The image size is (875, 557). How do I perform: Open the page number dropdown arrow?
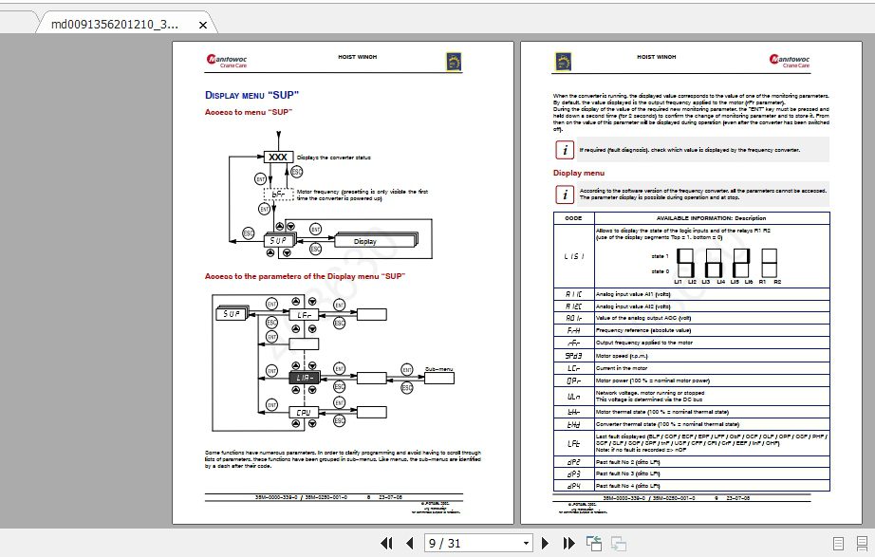point(526,543)
